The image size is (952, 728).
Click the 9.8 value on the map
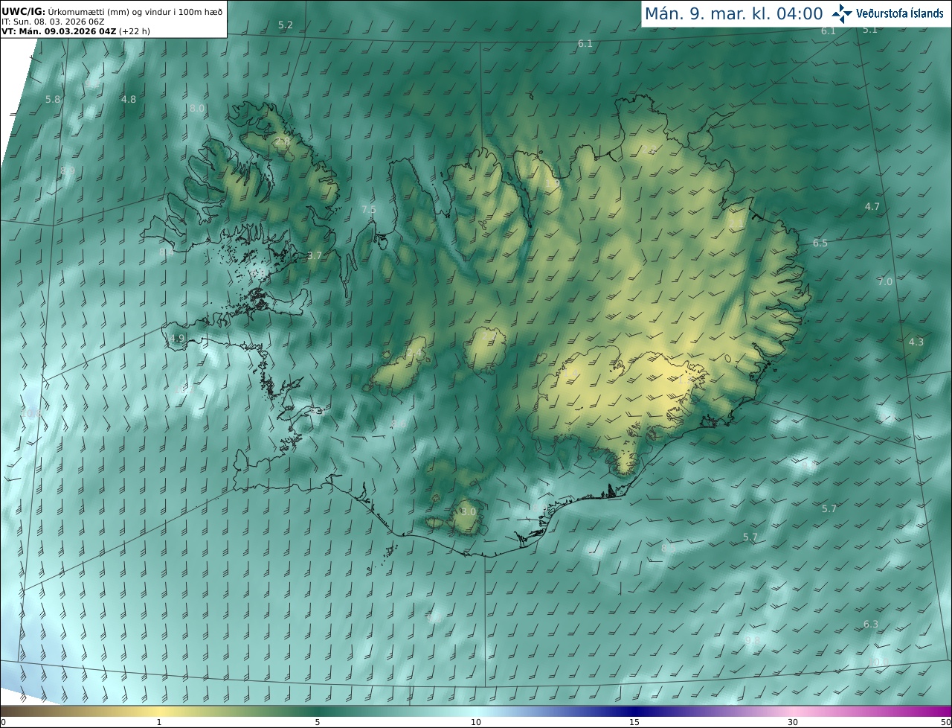click(753, 640)
